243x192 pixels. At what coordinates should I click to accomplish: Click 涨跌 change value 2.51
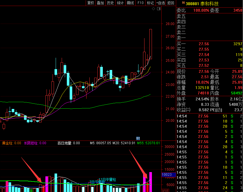(x=205, y=77)
